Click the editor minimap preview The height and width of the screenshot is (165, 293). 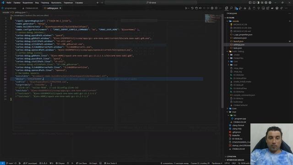pyautogui.click(x=212, y=18)
